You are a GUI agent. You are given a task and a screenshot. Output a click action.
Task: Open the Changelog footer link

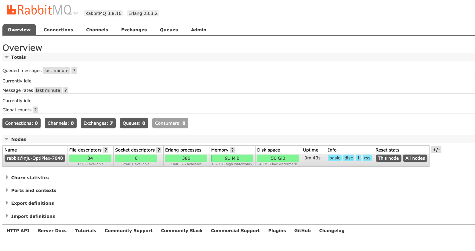[x=332, y=231]
